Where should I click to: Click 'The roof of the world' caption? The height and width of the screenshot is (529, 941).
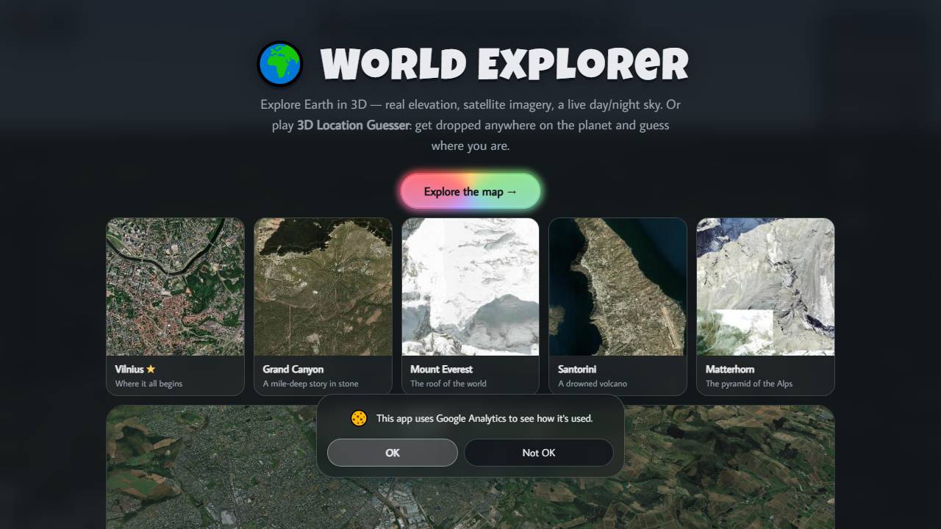click(x=448, y=384)
